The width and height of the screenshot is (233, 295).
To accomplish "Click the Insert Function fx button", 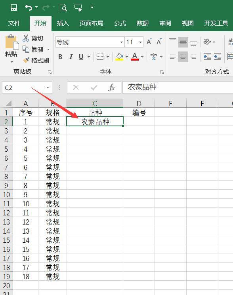I will point(111,88).
